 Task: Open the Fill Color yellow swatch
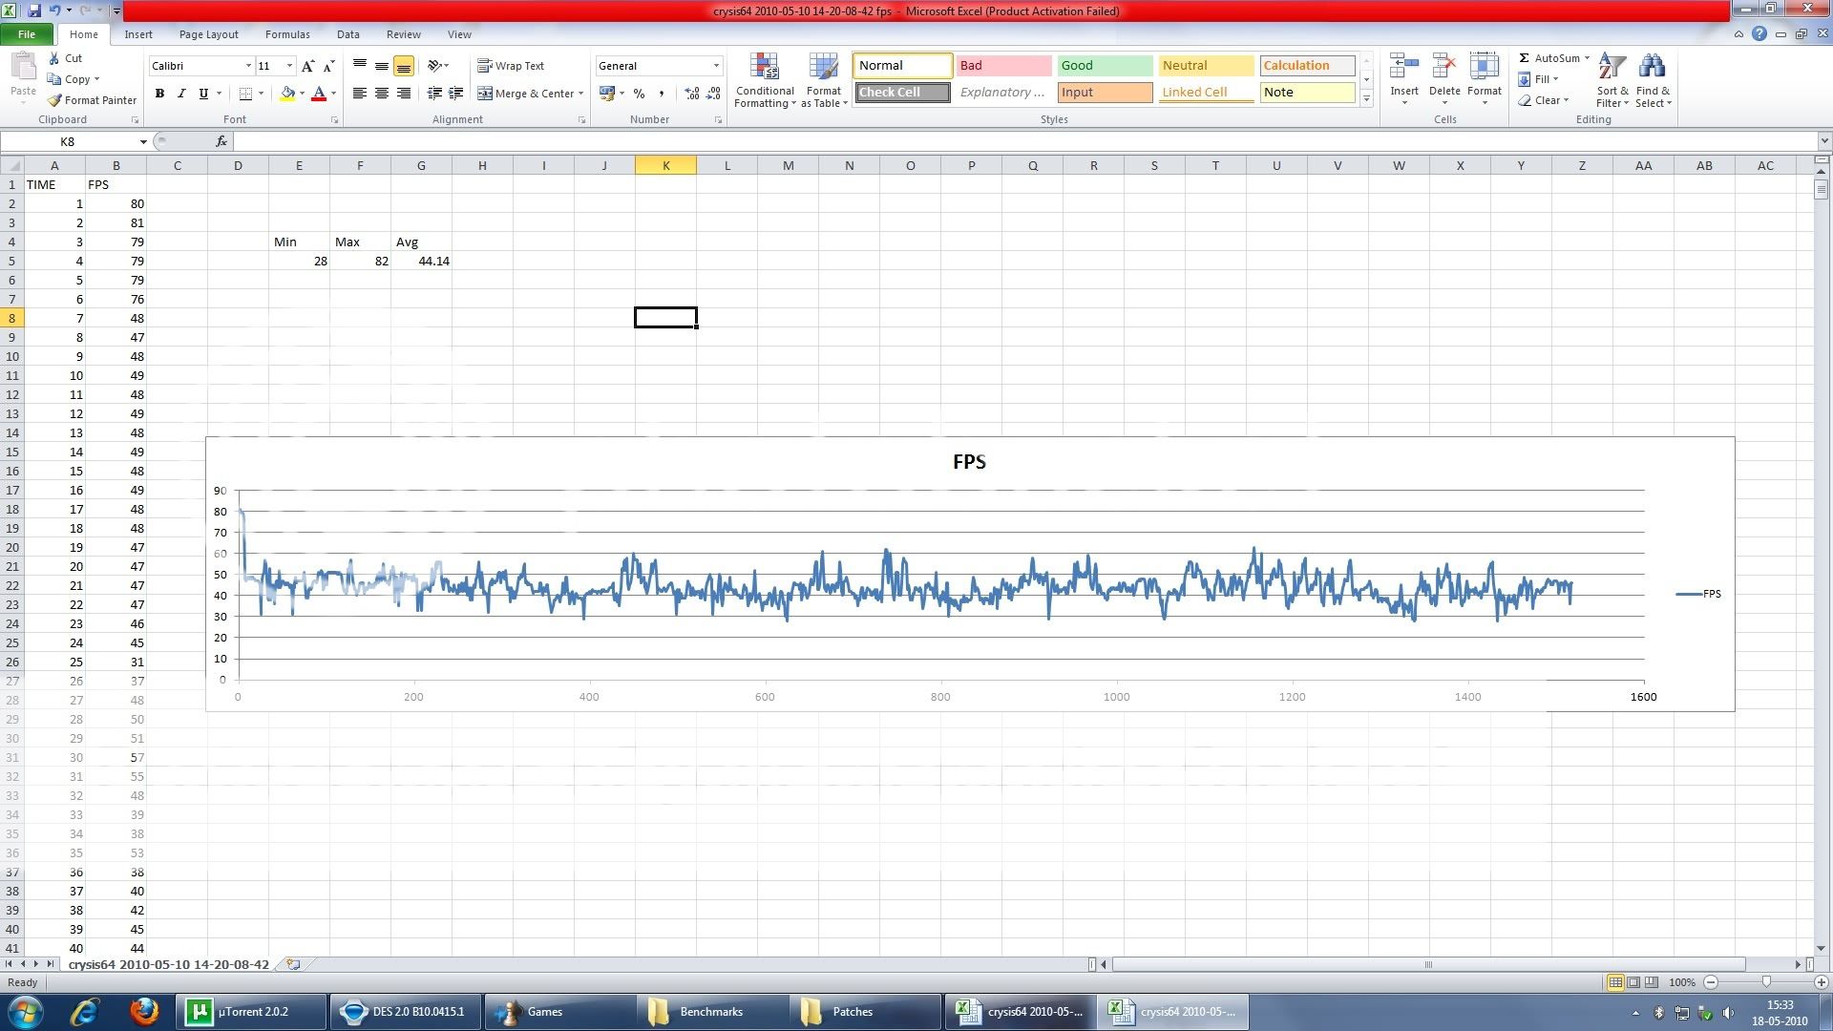tap(287, 94)
